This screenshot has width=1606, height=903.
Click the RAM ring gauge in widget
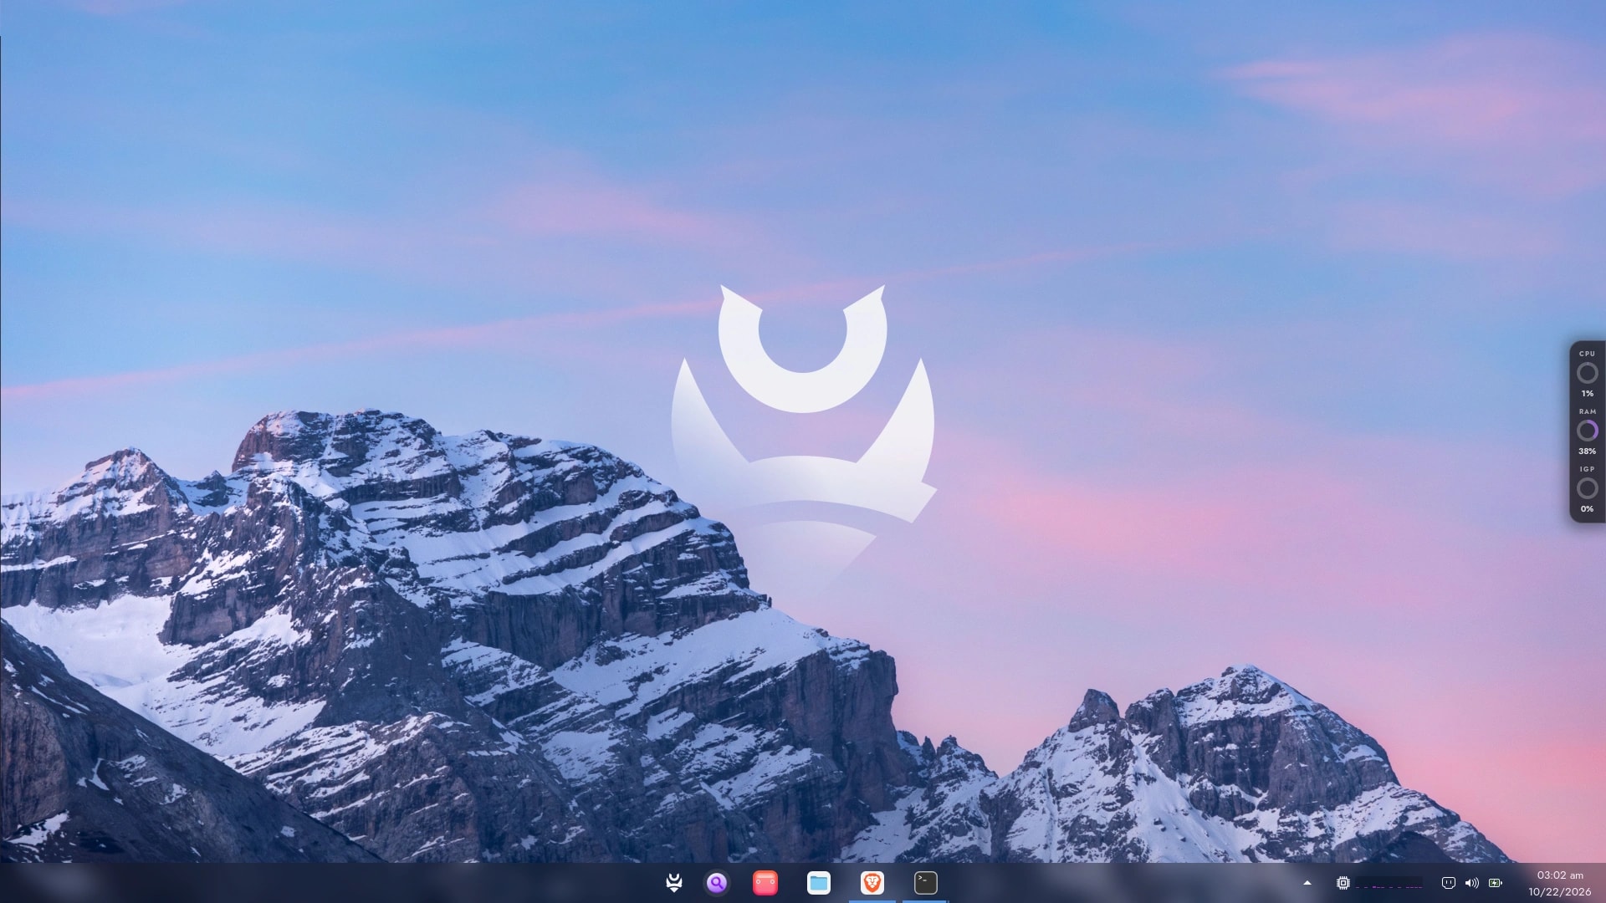tap(1588, 431)
